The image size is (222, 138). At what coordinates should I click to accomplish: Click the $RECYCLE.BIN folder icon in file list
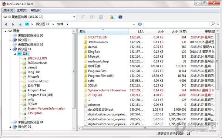pyautogui.click(x=85, y=37)
